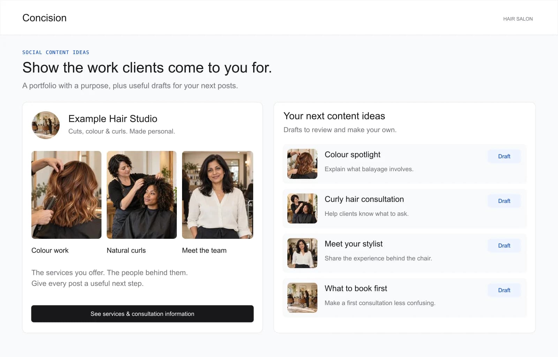Select the Colour spotlight title
The height and width of the screenshot is (357, 558).
pyautogui.click(x=352, y=154)
